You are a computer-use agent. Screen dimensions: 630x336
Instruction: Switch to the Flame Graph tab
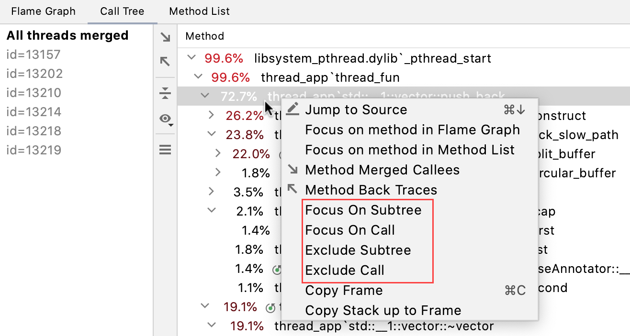tap(43, 11)
